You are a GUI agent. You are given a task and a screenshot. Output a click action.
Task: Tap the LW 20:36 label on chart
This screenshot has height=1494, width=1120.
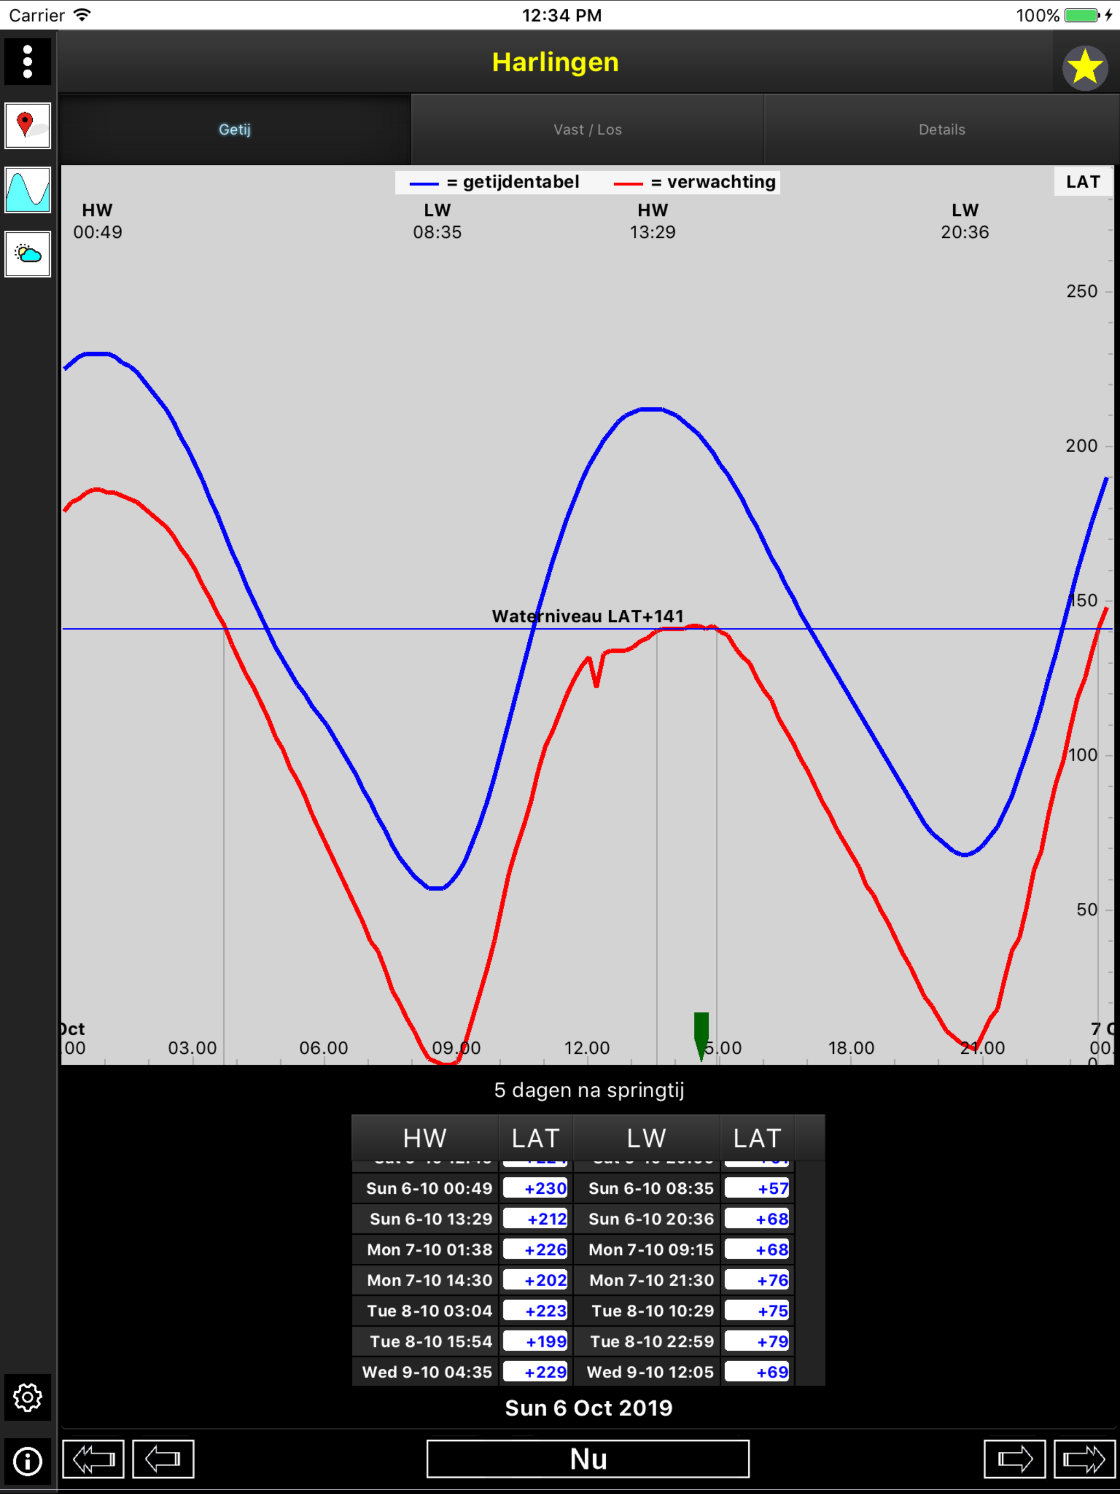(x=965, y=221)
